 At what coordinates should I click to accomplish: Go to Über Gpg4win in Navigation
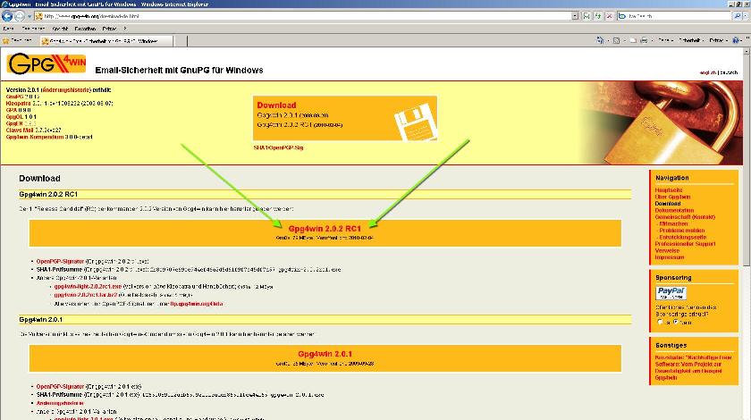(x=672, y=197)
